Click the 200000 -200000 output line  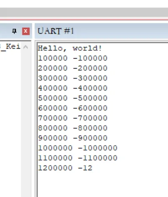click(x=73, y=68)
